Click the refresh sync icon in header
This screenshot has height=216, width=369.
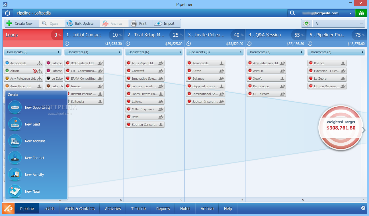coord(8,13)
